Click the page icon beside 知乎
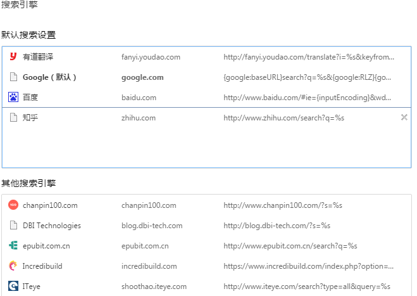This screenshot has width=417, height=296. pos(13,117)
